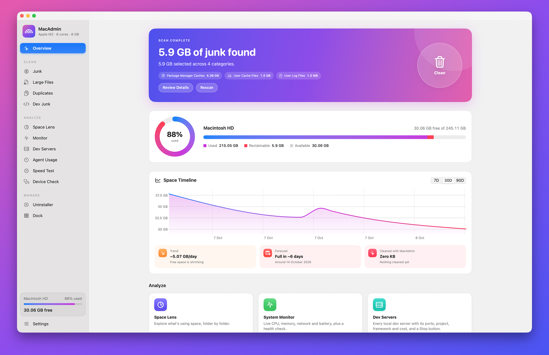Click the Trend −5.07 GB/day card
Viewport: 549px width, 355px height.
tap(205, 256)
